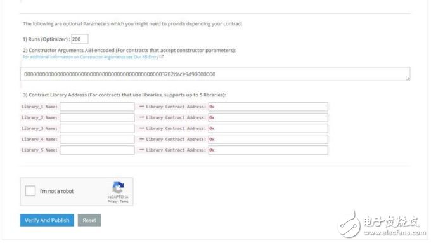
Task: Click the elecfans watermark logo
Action: click(382, 224)
